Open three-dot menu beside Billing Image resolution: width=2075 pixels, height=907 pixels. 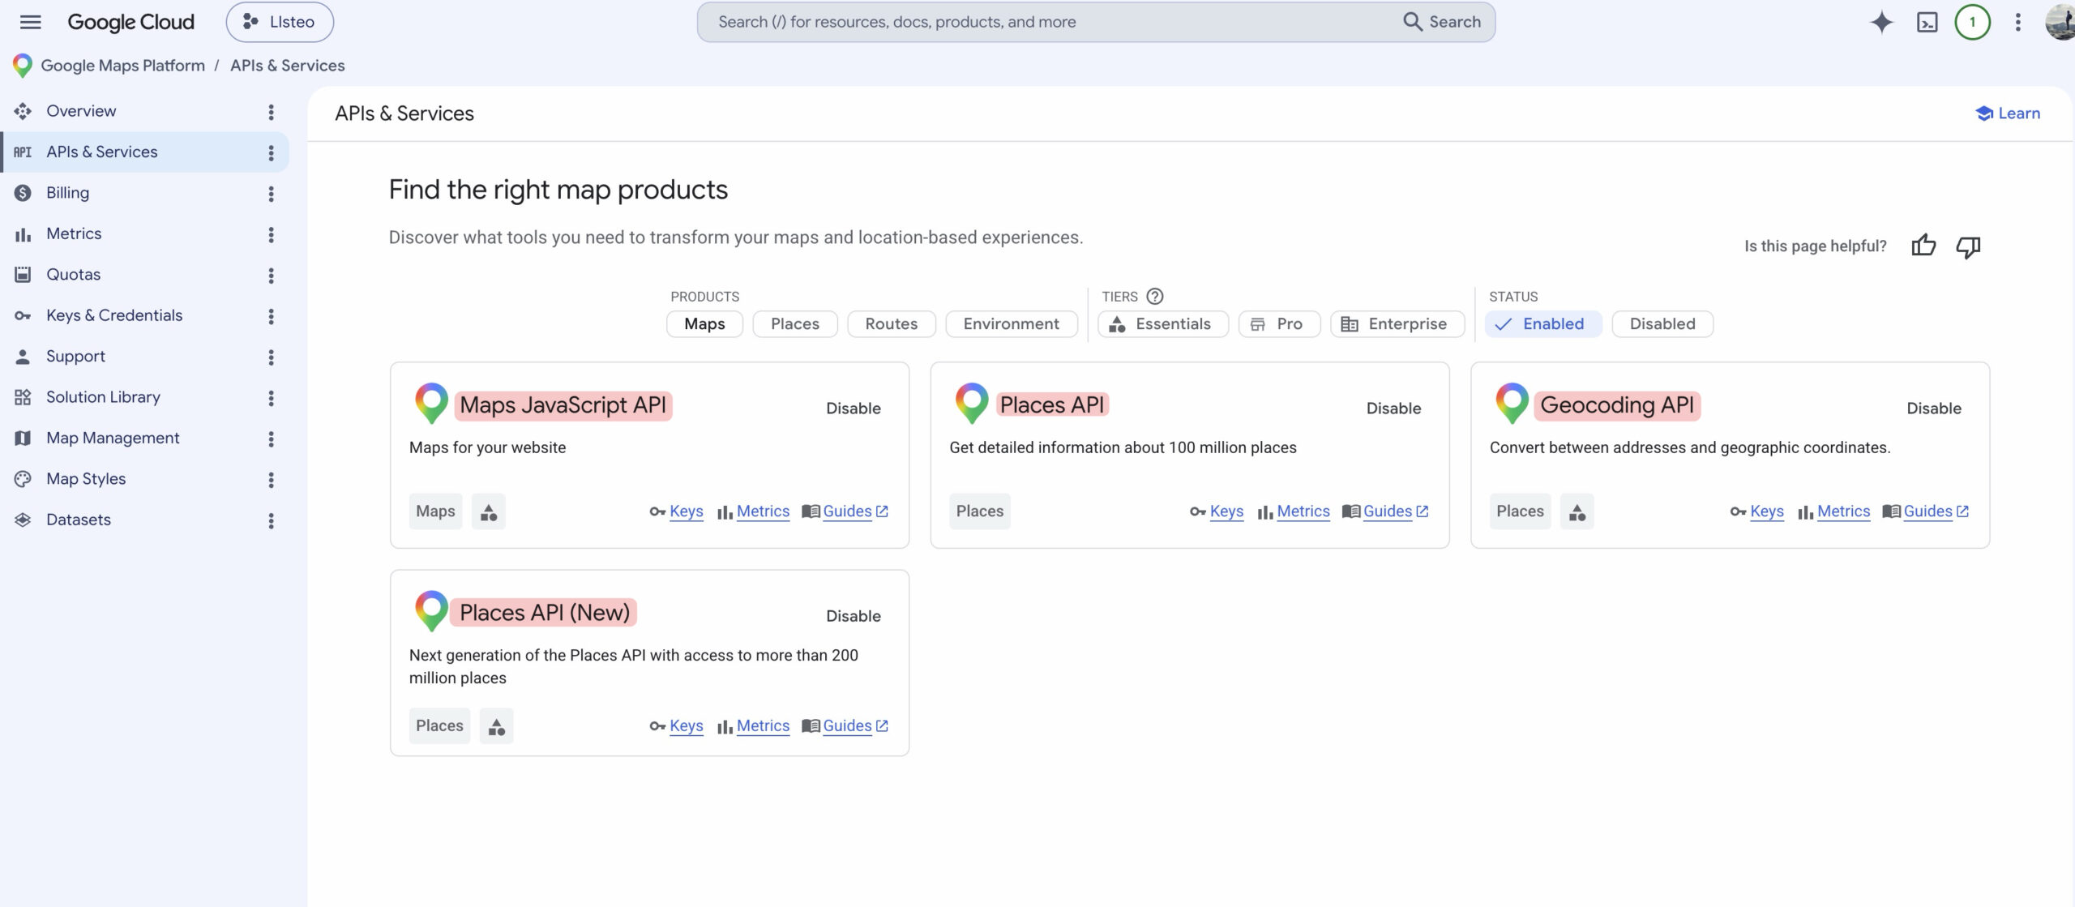pos(271,194)
